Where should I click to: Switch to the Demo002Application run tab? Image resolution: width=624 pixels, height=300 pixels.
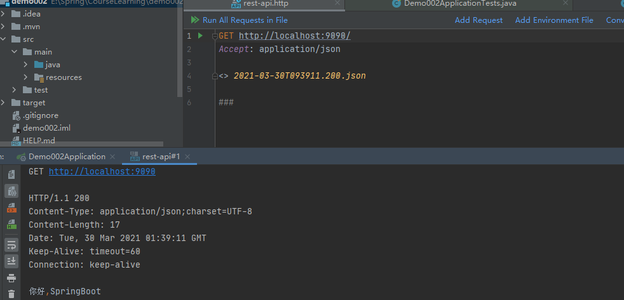pyautogui.click(x=67, y=157)
